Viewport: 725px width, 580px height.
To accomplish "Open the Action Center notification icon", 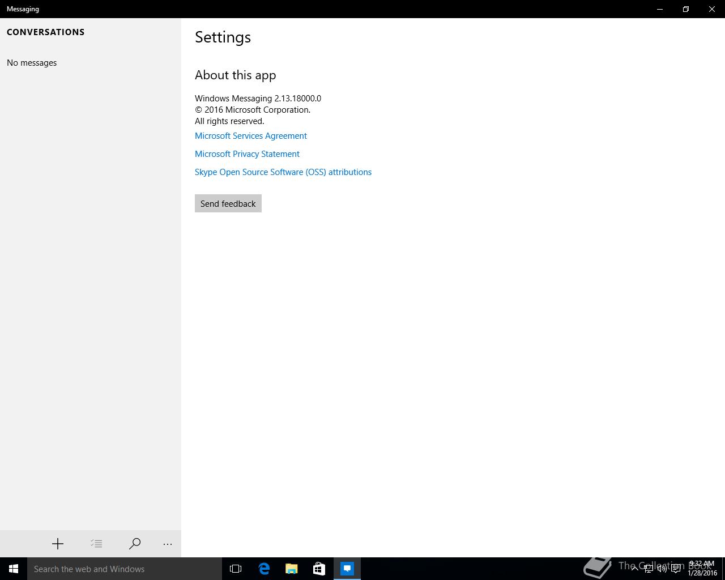I will tap(676, 569).
